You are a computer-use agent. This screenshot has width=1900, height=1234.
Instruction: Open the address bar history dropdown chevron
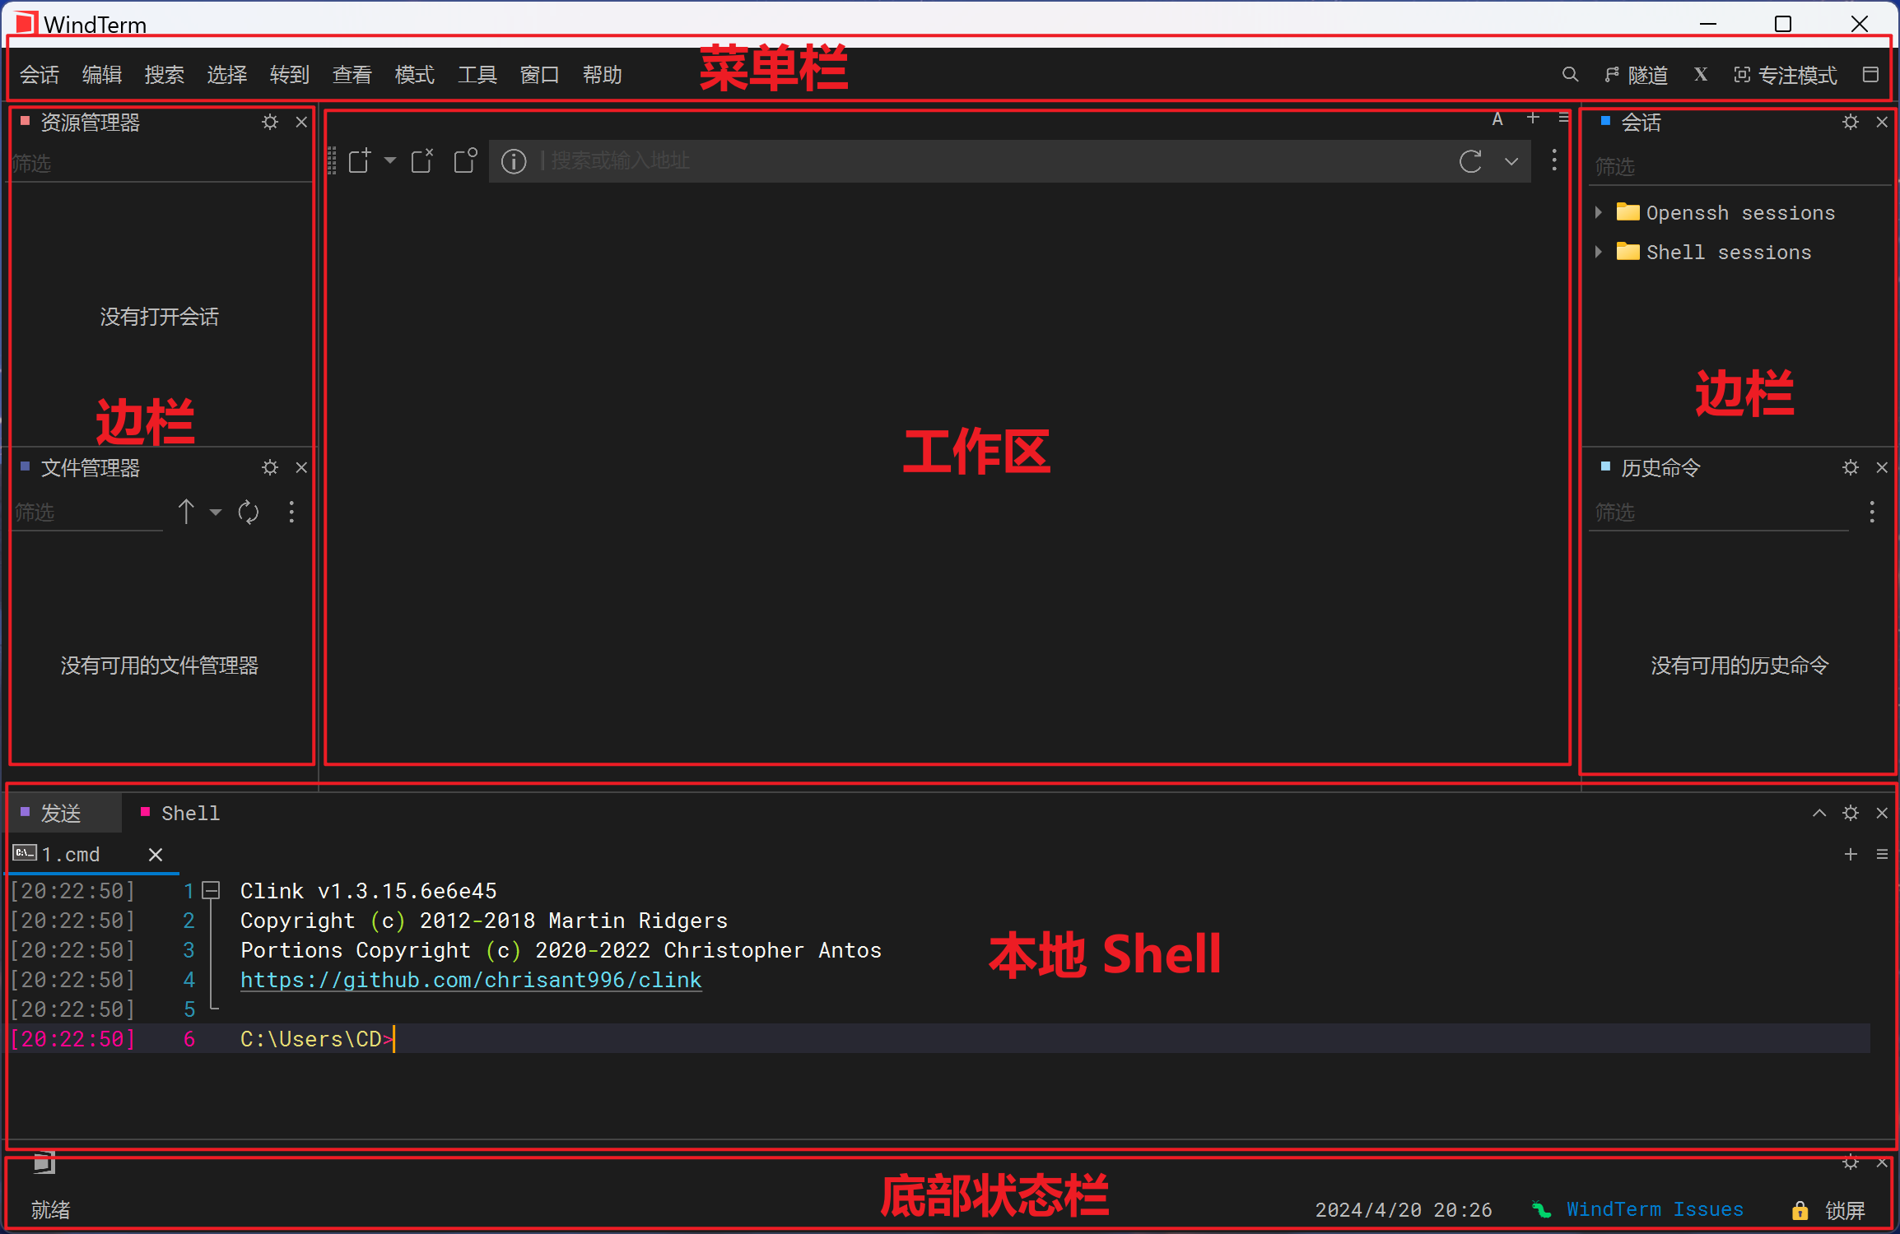click(1511, 161)
